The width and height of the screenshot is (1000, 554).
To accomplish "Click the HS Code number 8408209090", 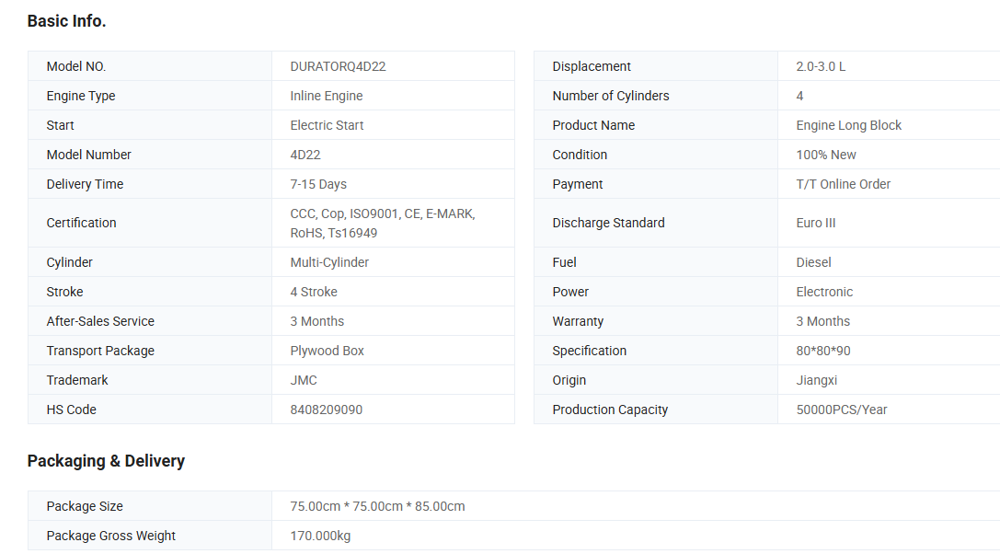I will (x=326, y=410).
